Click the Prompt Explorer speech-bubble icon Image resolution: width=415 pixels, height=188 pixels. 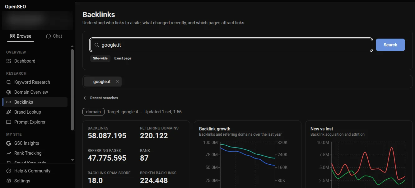click(9, 122)
